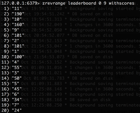This screenshot has height=113, width=140.
Task: Select output line 20 value "24"
Action: point(17,110)
